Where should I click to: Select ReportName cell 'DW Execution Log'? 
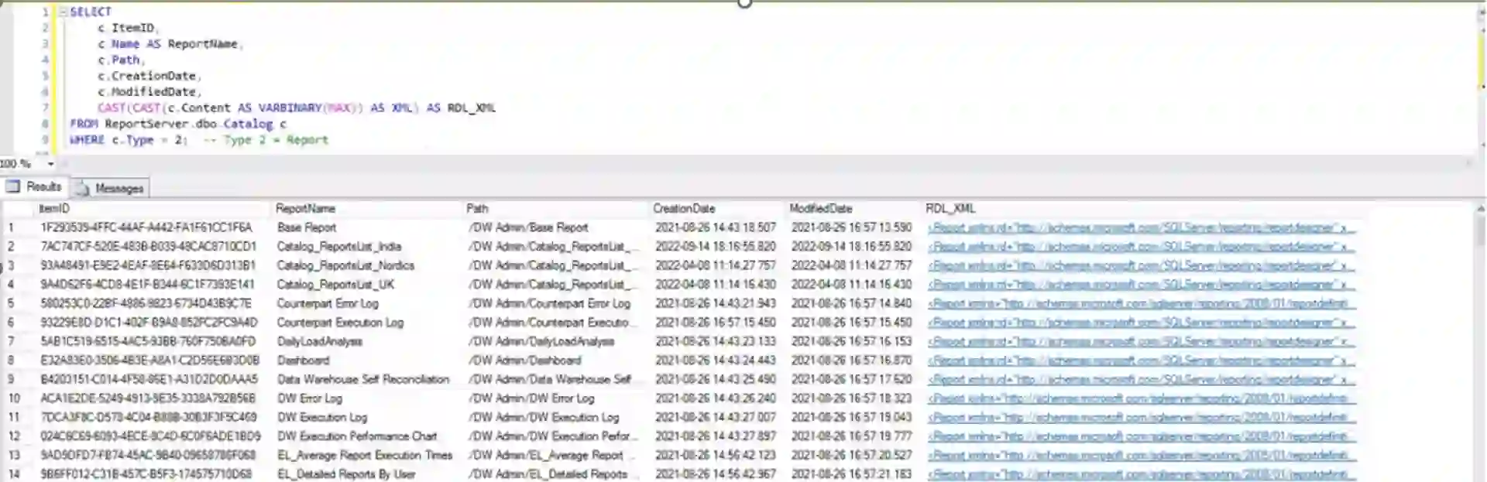322,418
